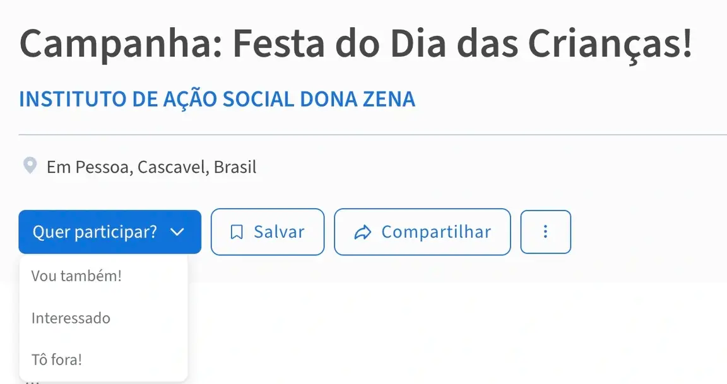Click the bookmark icon in Salvar button
Image resolution: width=727 pixels, height=384 pixels.
point(237,232)
